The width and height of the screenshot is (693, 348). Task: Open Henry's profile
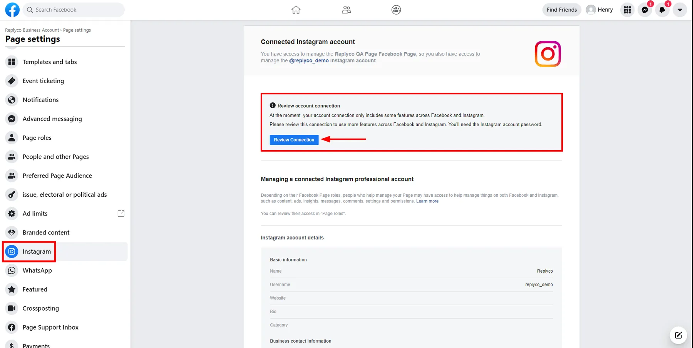tap(599, 10)
